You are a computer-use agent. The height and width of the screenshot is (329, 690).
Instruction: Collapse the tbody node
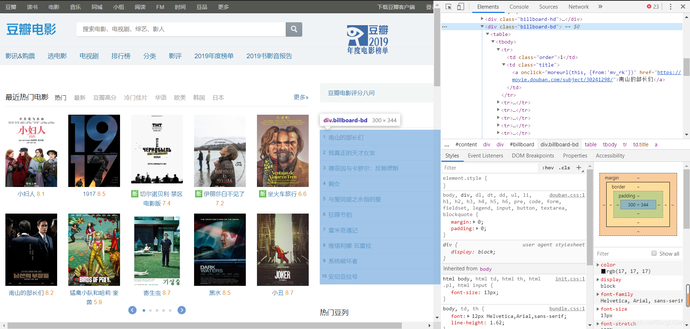coord(493,42)
